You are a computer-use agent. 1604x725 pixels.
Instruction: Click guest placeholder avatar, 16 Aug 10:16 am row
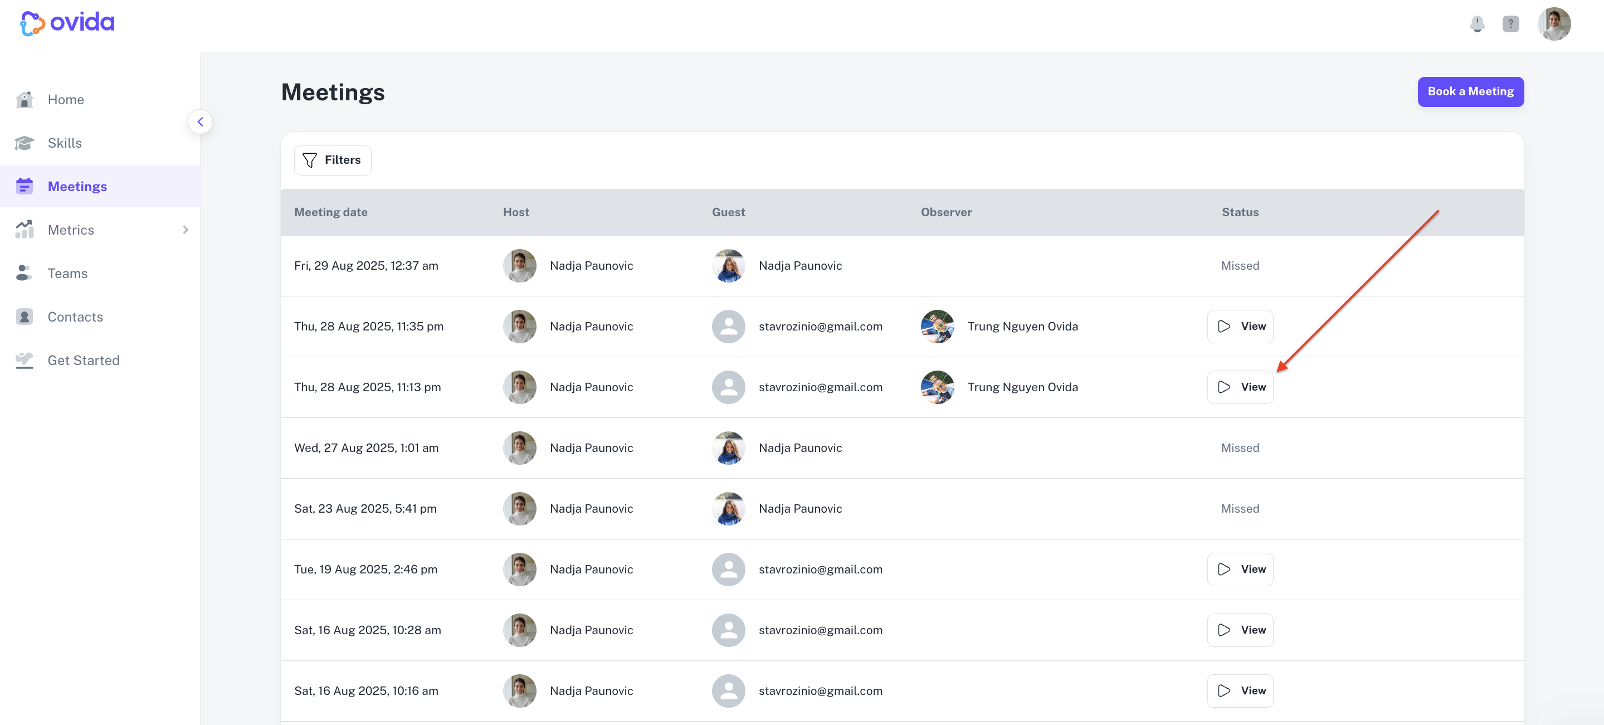pos(729,691)
